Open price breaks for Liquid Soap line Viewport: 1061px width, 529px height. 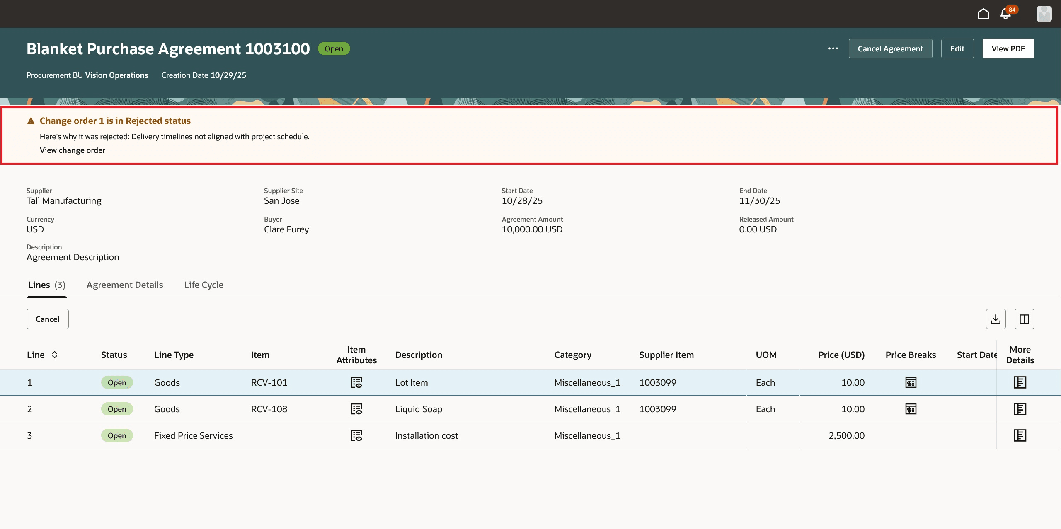(x=911, y=409)
